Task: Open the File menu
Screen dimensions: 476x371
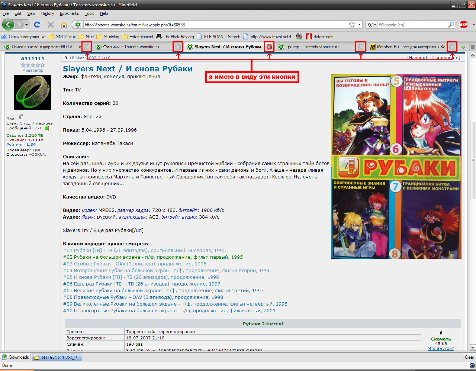Action: click(x=6, y=13)
